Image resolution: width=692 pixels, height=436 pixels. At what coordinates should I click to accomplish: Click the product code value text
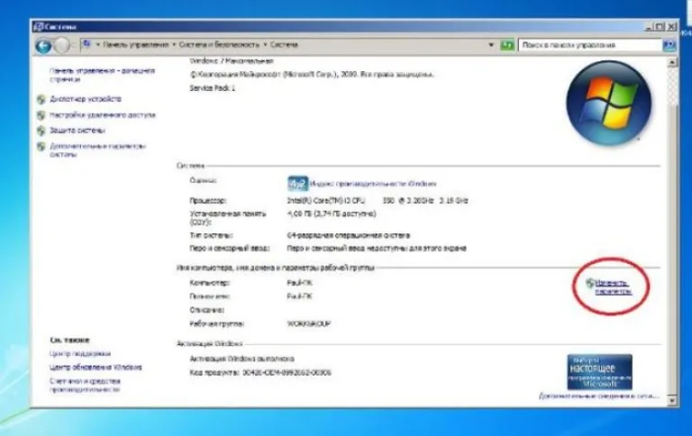click(287, 372)
